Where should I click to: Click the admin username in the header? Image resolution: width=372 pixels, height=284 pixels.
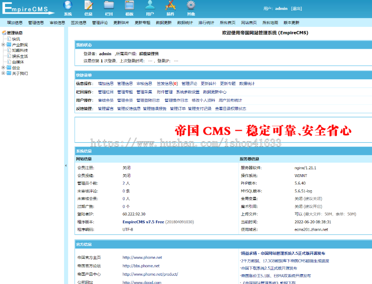click(281, 9)
